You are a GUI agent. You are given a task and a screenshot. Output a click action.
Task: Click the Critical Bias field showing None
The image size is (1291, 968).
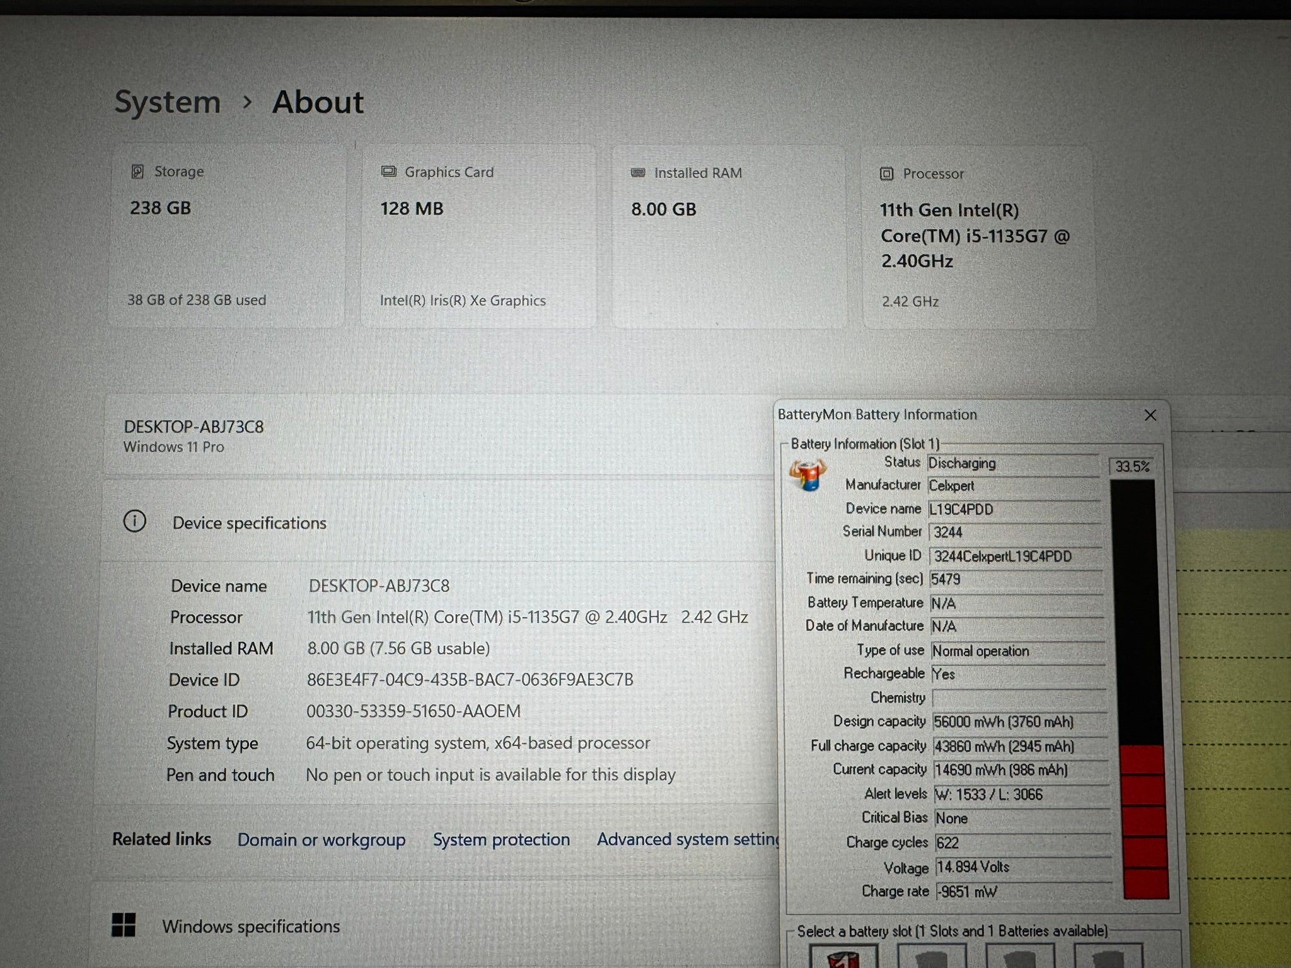[1022, 819]
